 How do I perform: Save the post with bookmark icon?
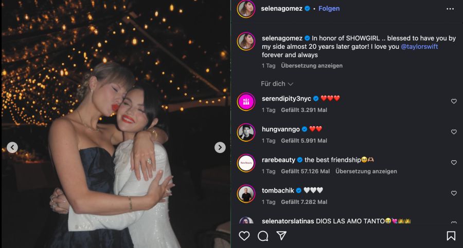[x=451, y=236]
